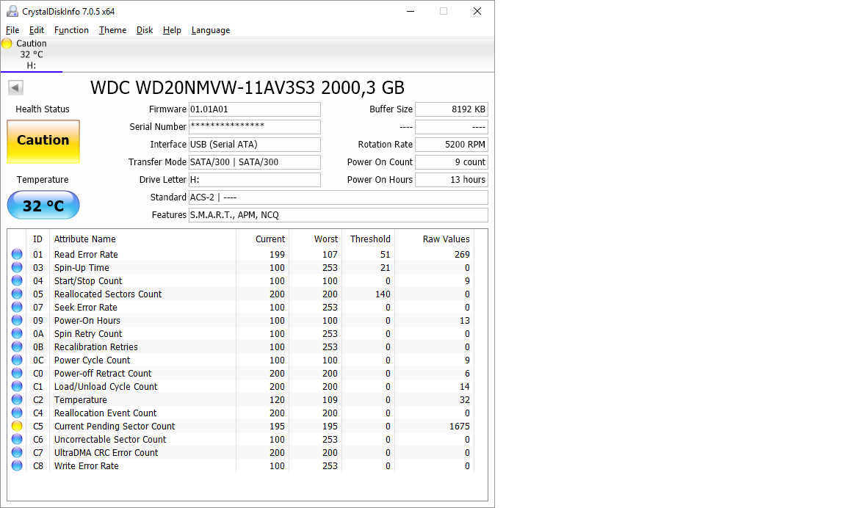Image resolution: width=846 pixels, height=508 pixels.
Task: Click the Transfer Mode field SATA/300
Action: 255,162
